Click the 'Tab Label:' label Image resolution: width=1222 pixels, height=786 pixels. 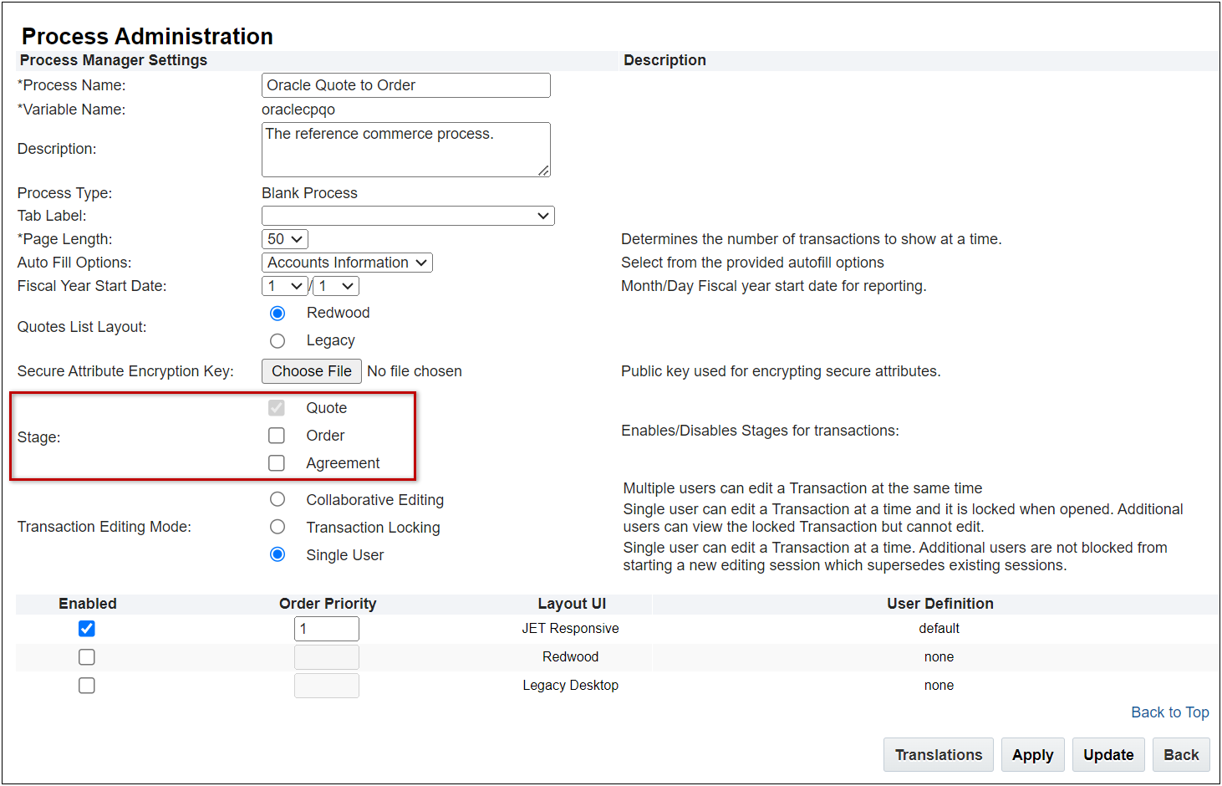coord(52,216)
